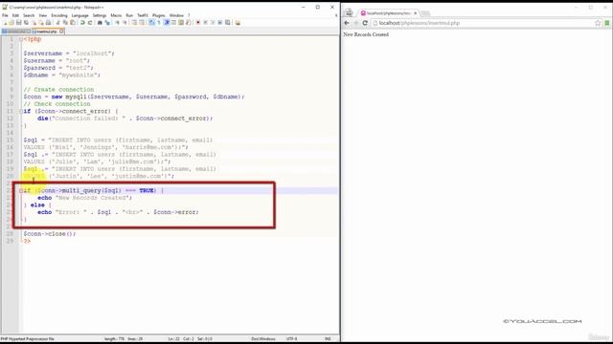The width and height of the screenshot is (613, 344).
Task: Collapse the connect_error if block on line 11
Action: [21, 111]
